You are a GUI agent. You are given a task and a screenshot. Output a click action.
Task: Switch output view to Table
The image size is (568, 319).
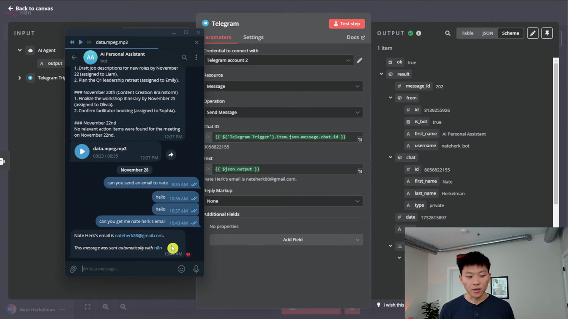[x=467, y=33]
